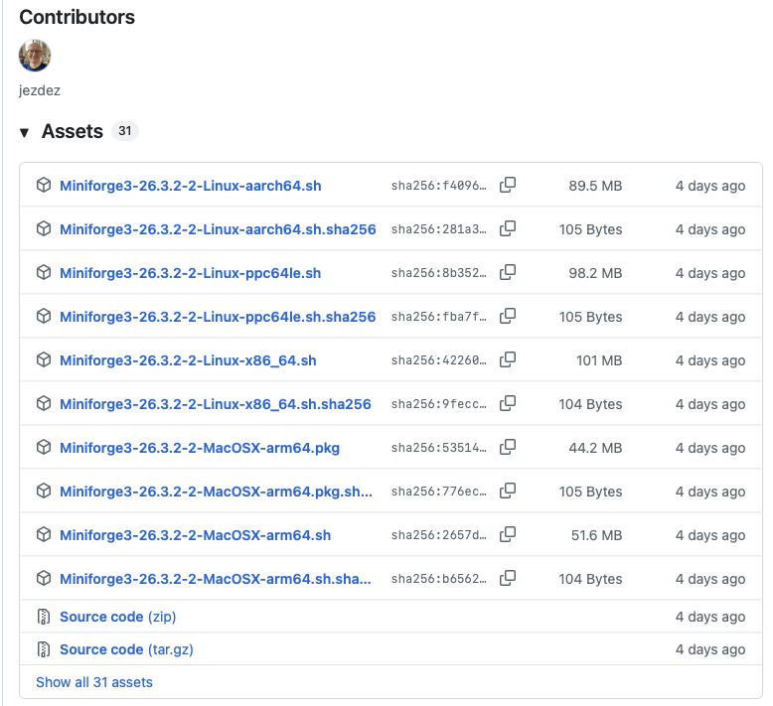Click package icon beside Linux-x86_64.sh.sha256
773x706 pixels.
click(44, 403)
